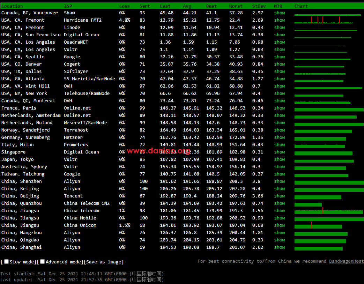This screenshot has width=364, height=284.
Task: Enable the Slow mode checkbox
Action: point(7,261)
